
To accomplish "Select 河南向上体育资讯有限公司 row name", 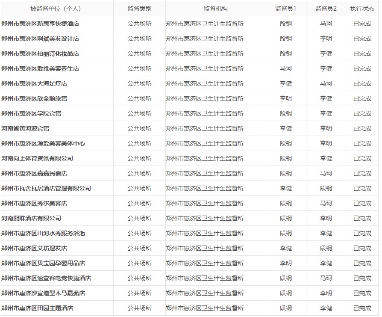I will pos(37,158).
